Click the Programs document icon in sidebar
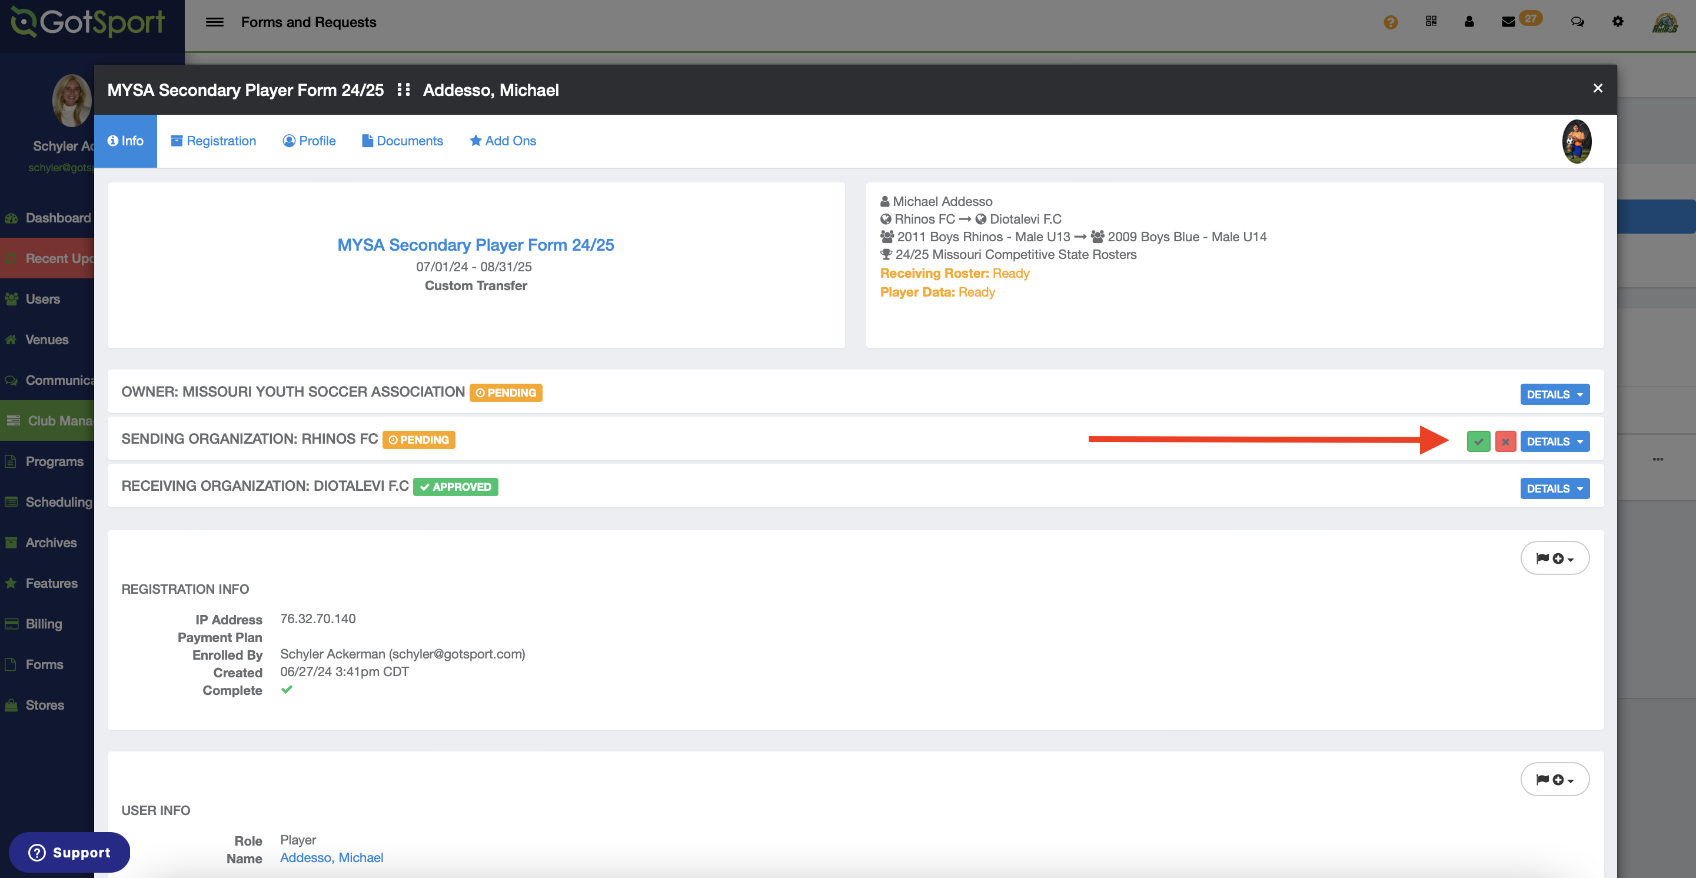 tap(11, 461)
